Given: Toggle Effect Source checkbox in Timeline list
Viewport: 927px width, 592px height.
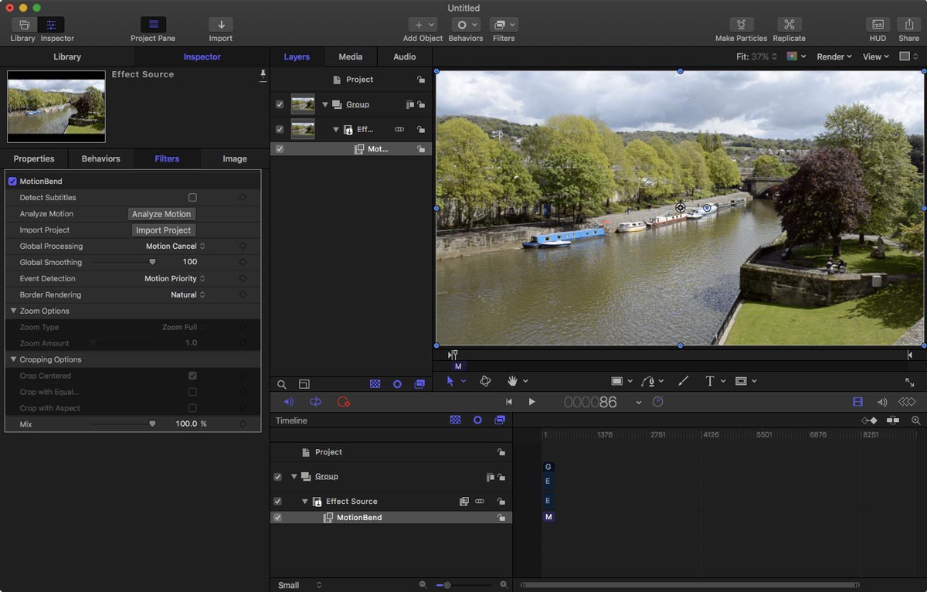Looking at the screenshot, I should coord(277,502).
